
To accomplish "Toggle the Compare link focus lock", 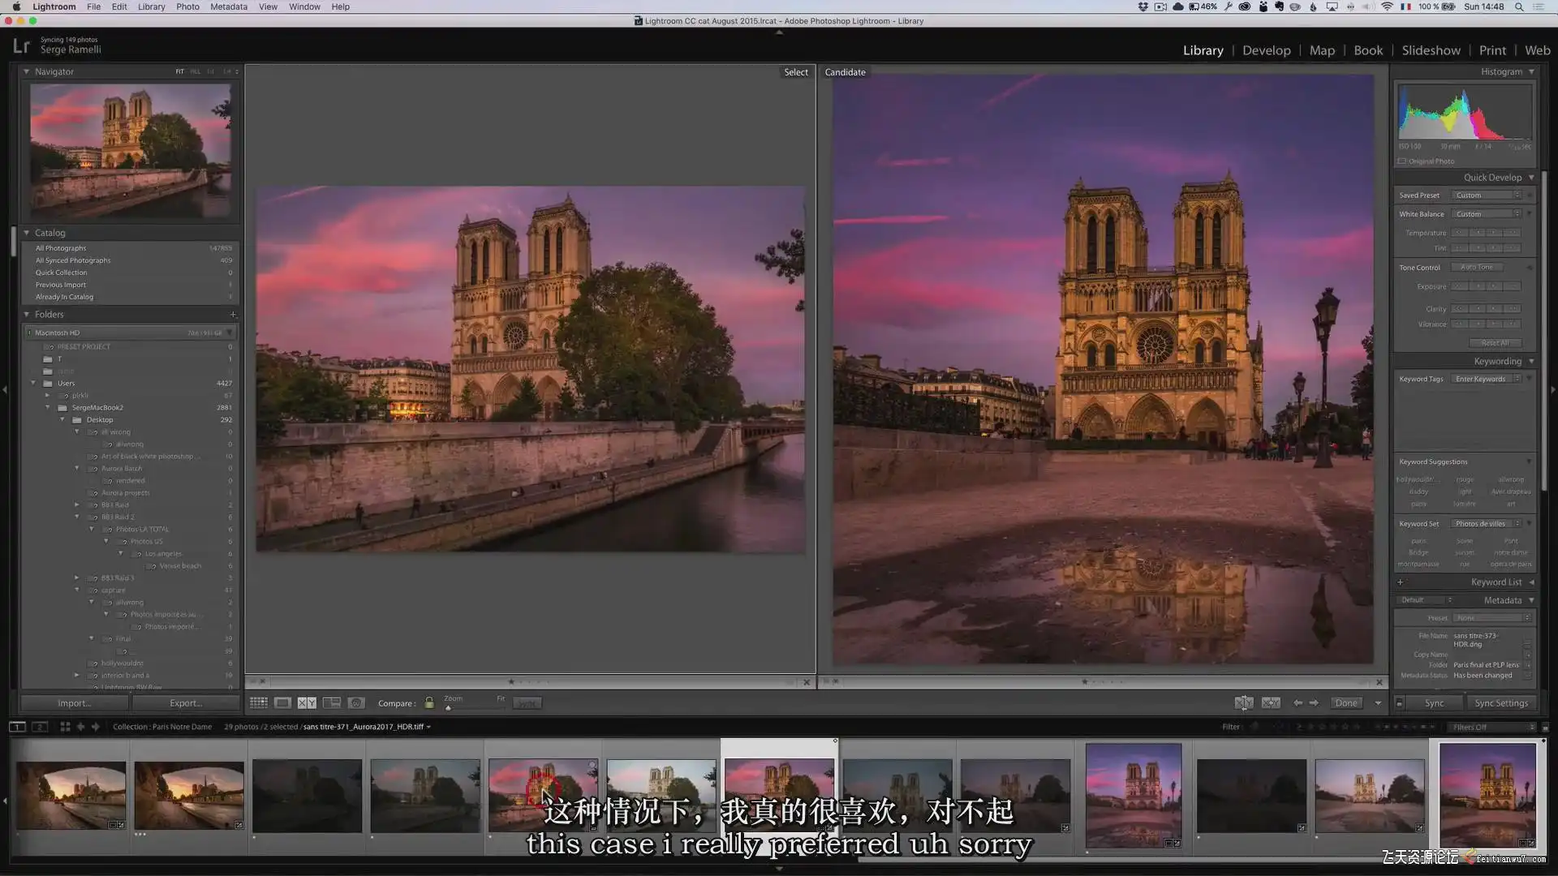I will pyautogui.click(x=429, y=703).
